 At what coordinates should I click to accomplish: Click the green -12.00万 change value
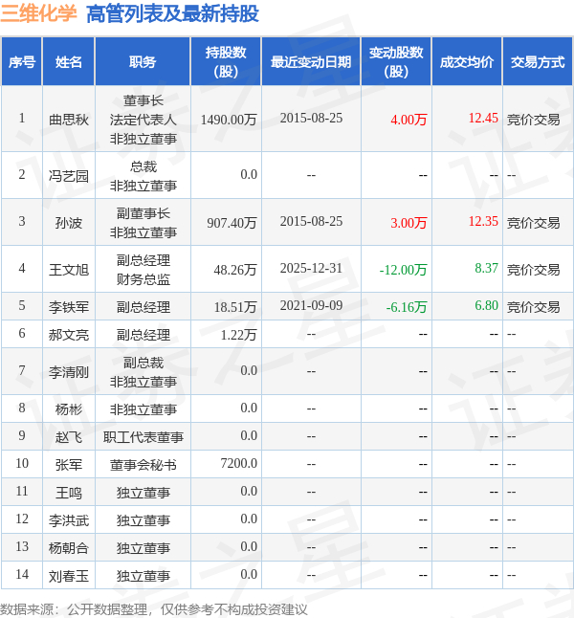pos(403,270)
